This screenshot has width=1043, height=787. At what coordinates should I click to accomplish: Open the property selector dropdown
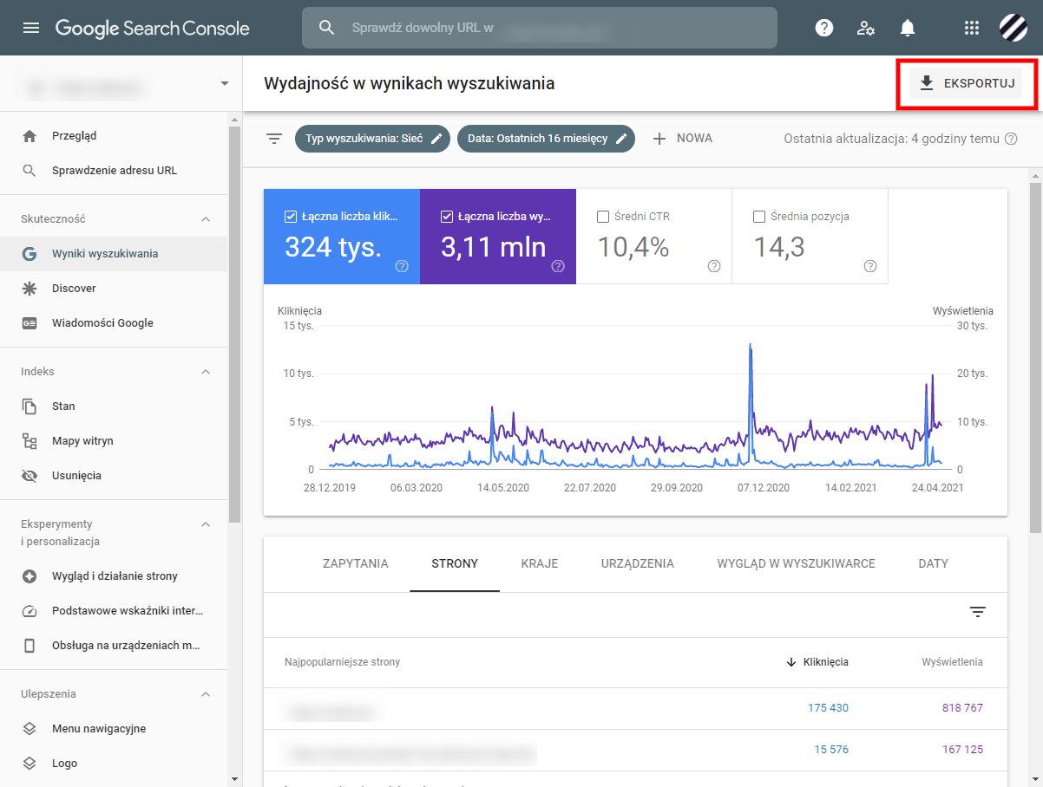(x=225, y=84)
